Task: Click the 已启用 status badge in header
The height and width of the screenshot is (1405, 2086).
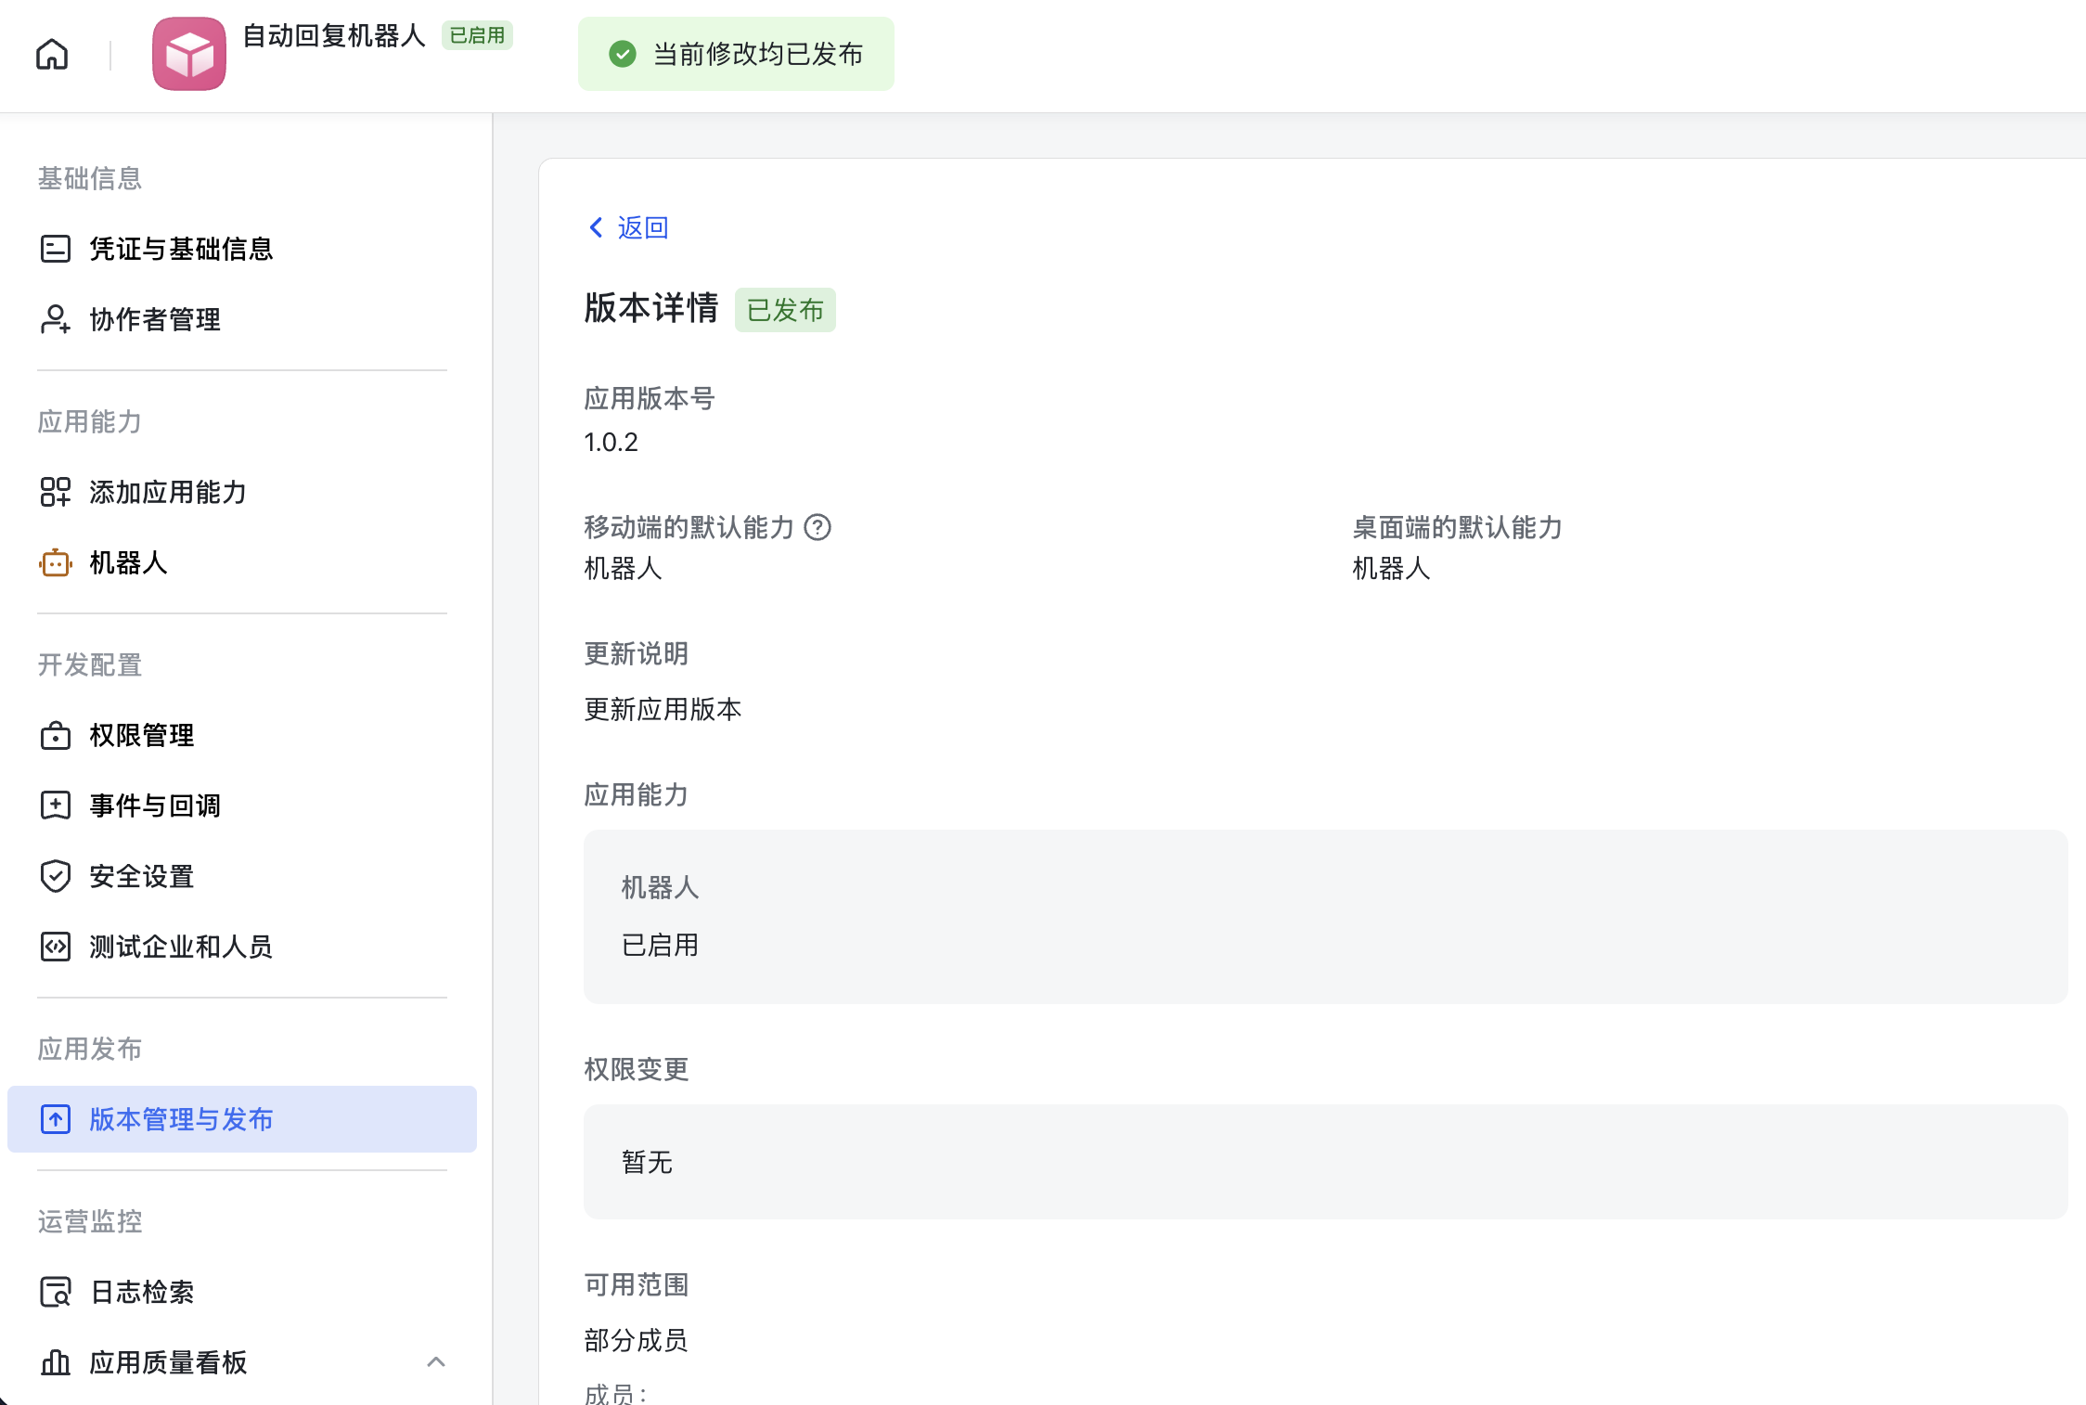Action: (x=477, y=35)
